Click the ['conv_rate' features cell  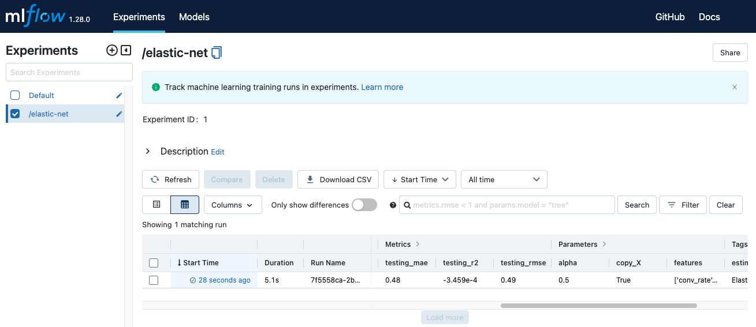(x=695, y=280)
